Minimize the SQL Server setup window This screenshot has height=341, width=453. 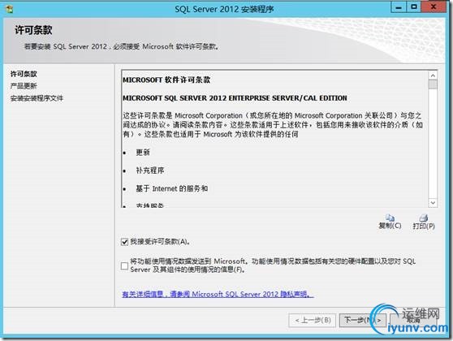pyautogui.click(x=399, y=7)
